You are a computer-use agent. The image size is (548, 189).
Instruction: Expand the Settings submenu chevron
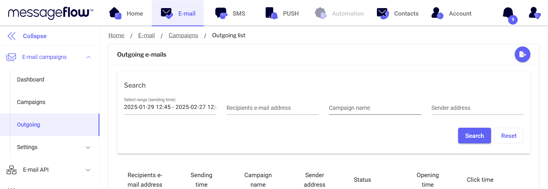coord(88,147)
